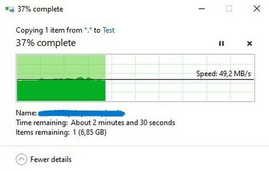Open the Test destination folder link
Viewport: 269px width, 171px height.
108,30
